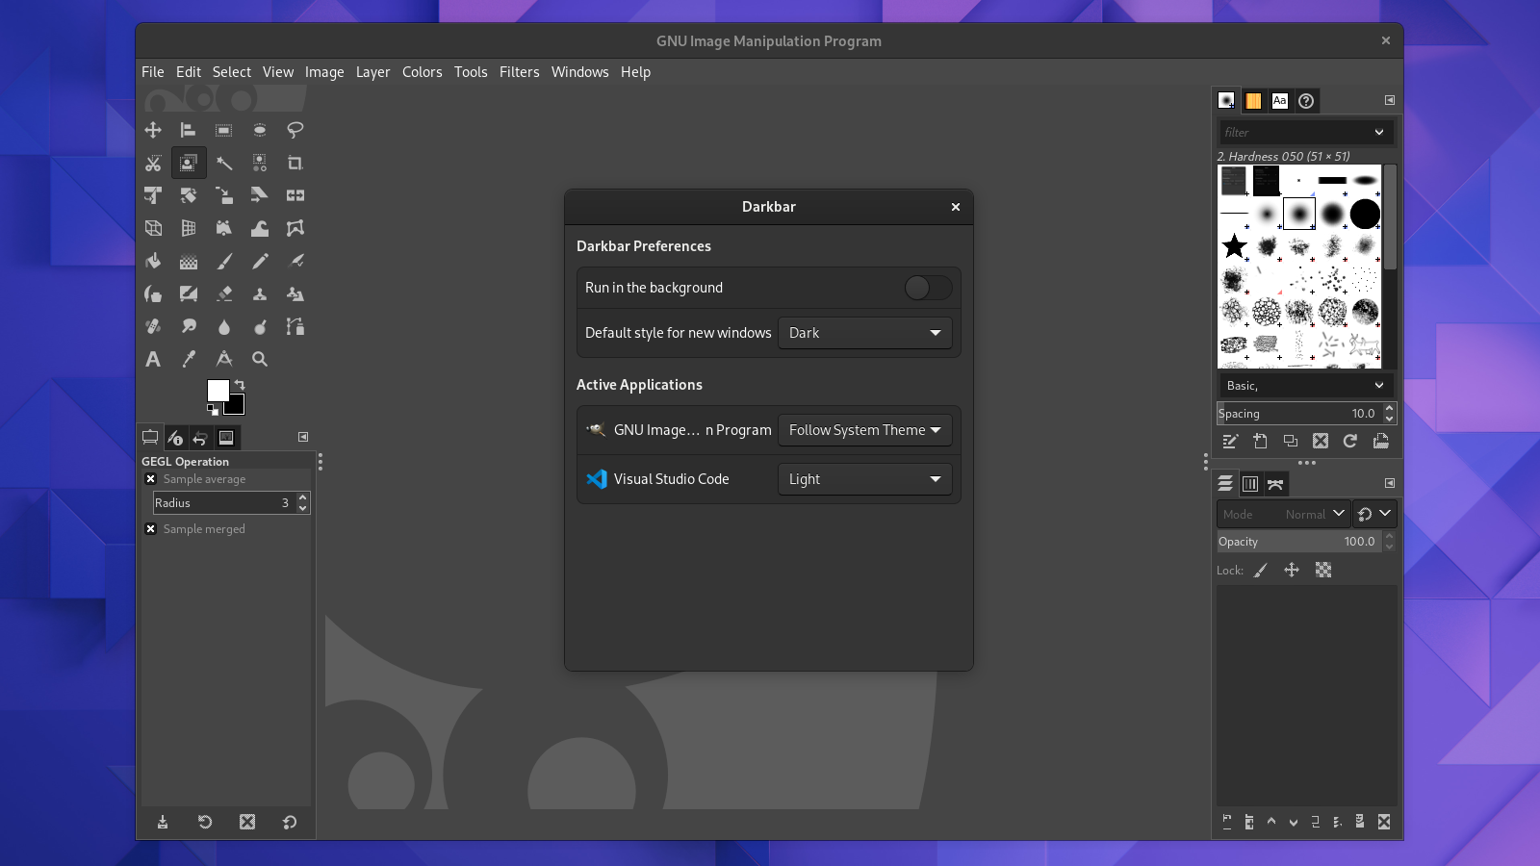The image size is (1540, 866).
Task: Select the Zoom magnifier tool
Action: coord(260,359)
